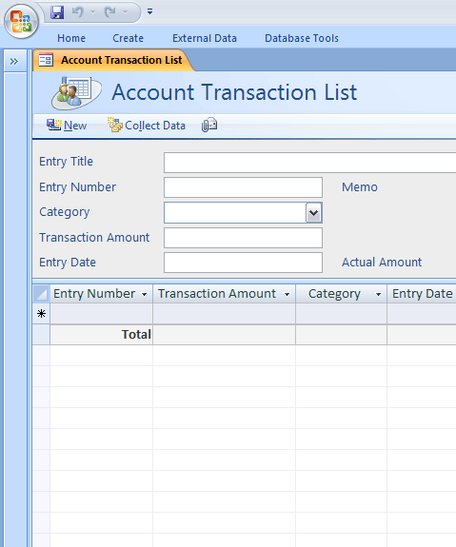456x547 pixels.
Task: Click the Transaction Amount field label
Action: [x=94, y=237]
